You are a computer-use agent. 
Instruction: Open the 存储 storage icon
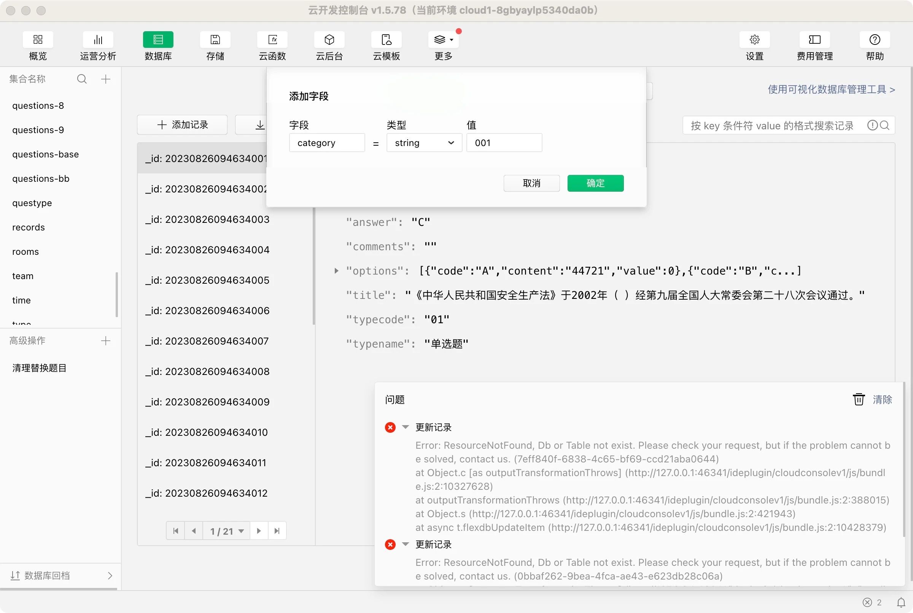(215, 40)
